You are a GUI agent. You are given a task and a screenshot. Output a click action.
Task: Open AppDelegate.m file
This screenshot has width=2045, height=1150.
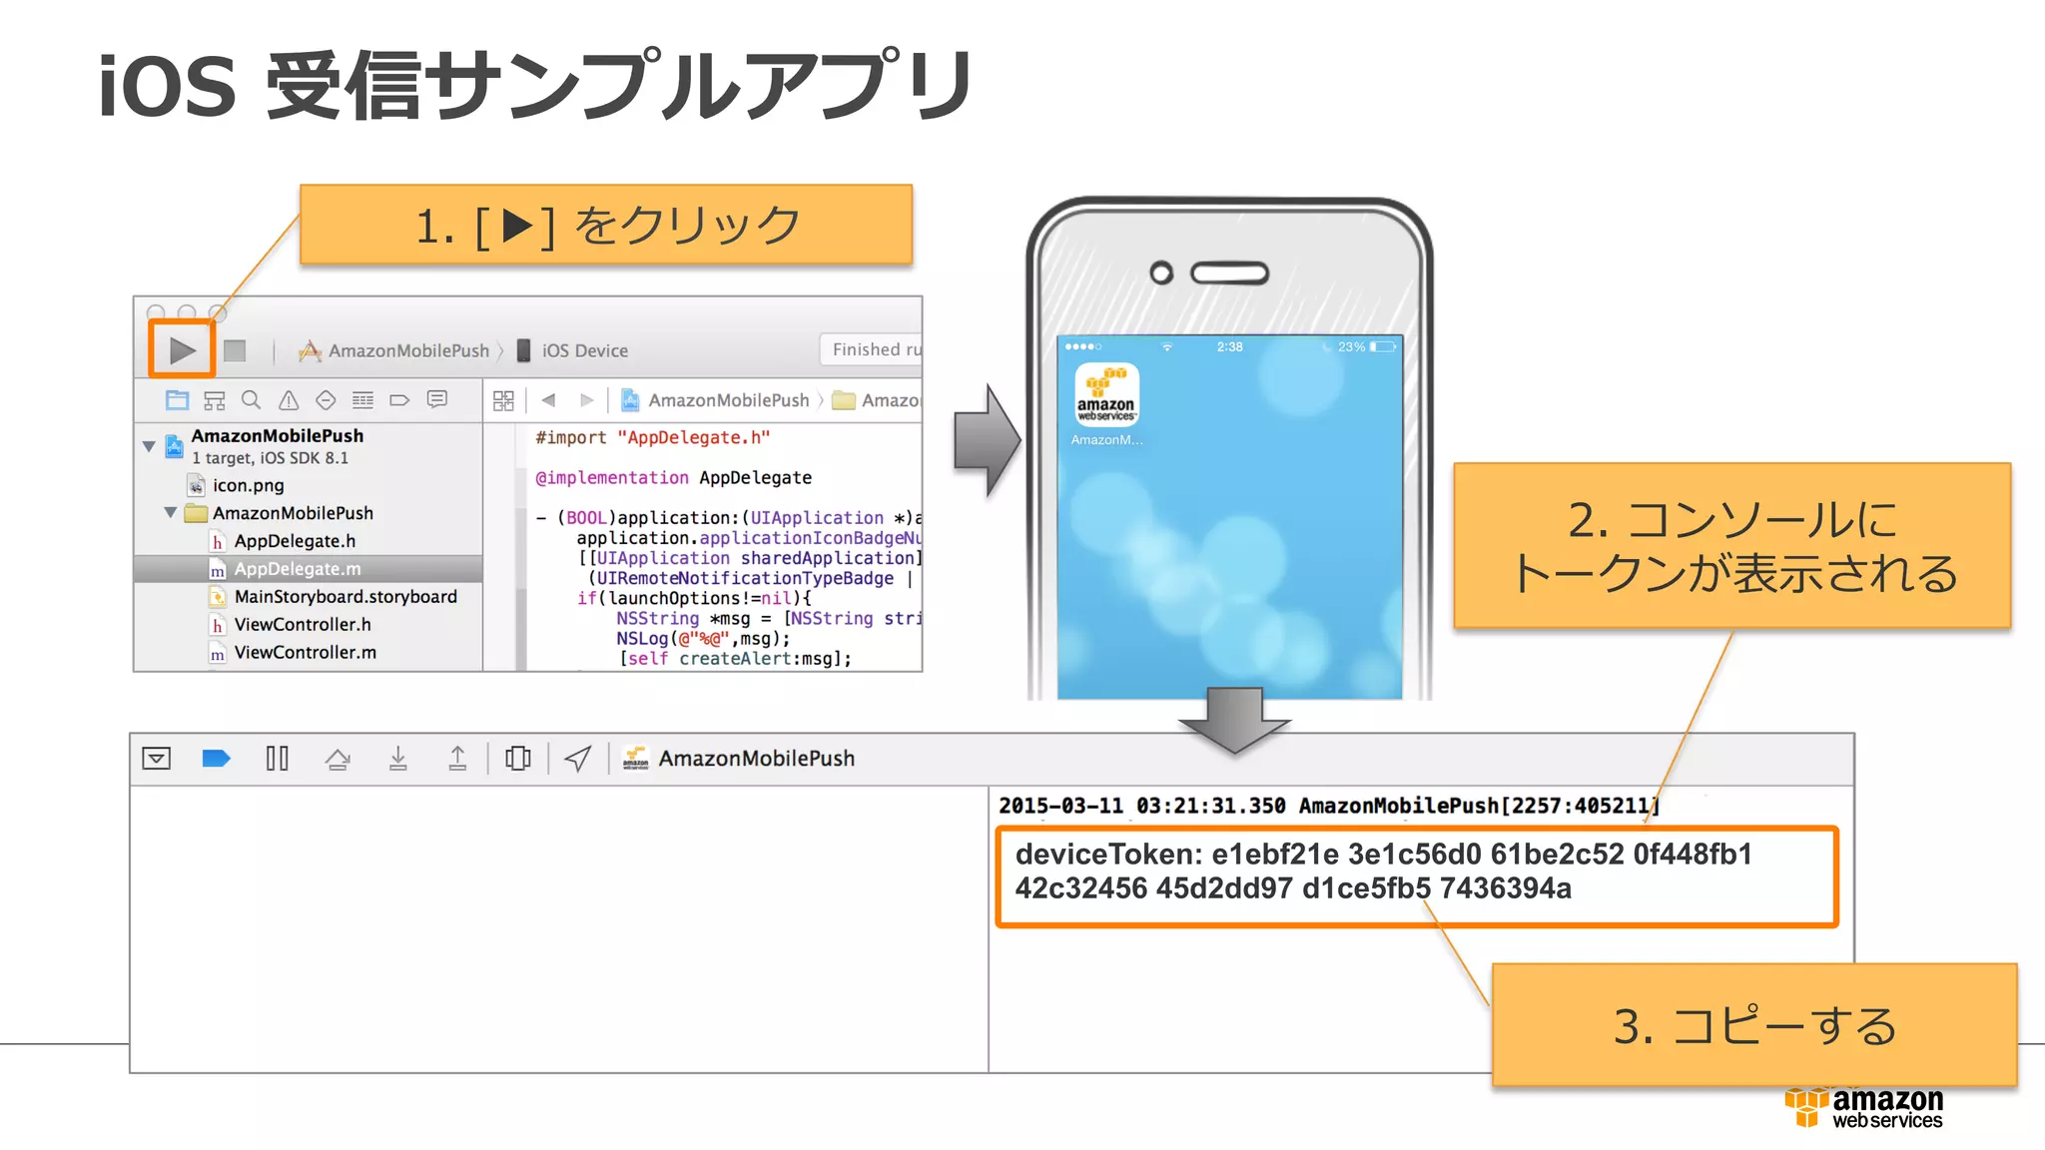[x=308, y=569]
